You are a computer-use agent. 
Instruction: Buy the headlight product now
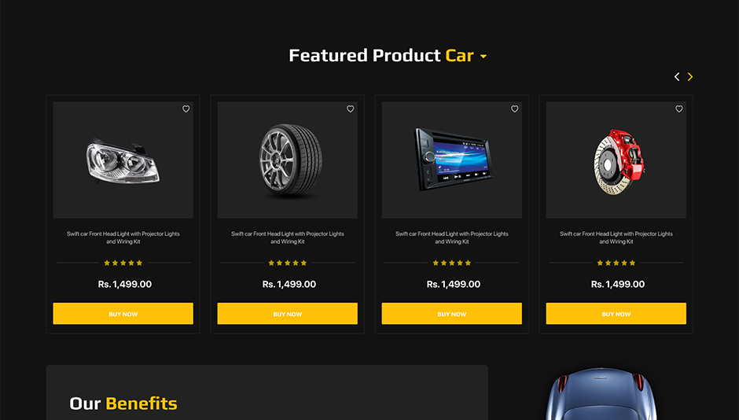(x=123, y=314)
